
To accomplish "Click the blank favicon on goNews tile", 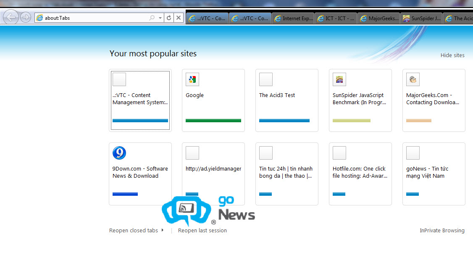I will pos(413,153).
